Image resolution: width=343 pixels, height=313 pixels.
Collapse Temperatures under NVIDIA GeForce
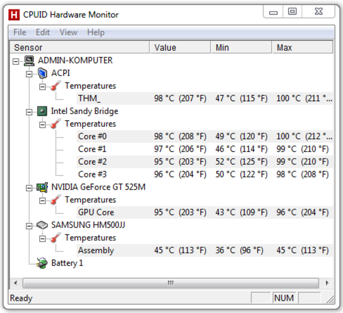pos(42,201)
